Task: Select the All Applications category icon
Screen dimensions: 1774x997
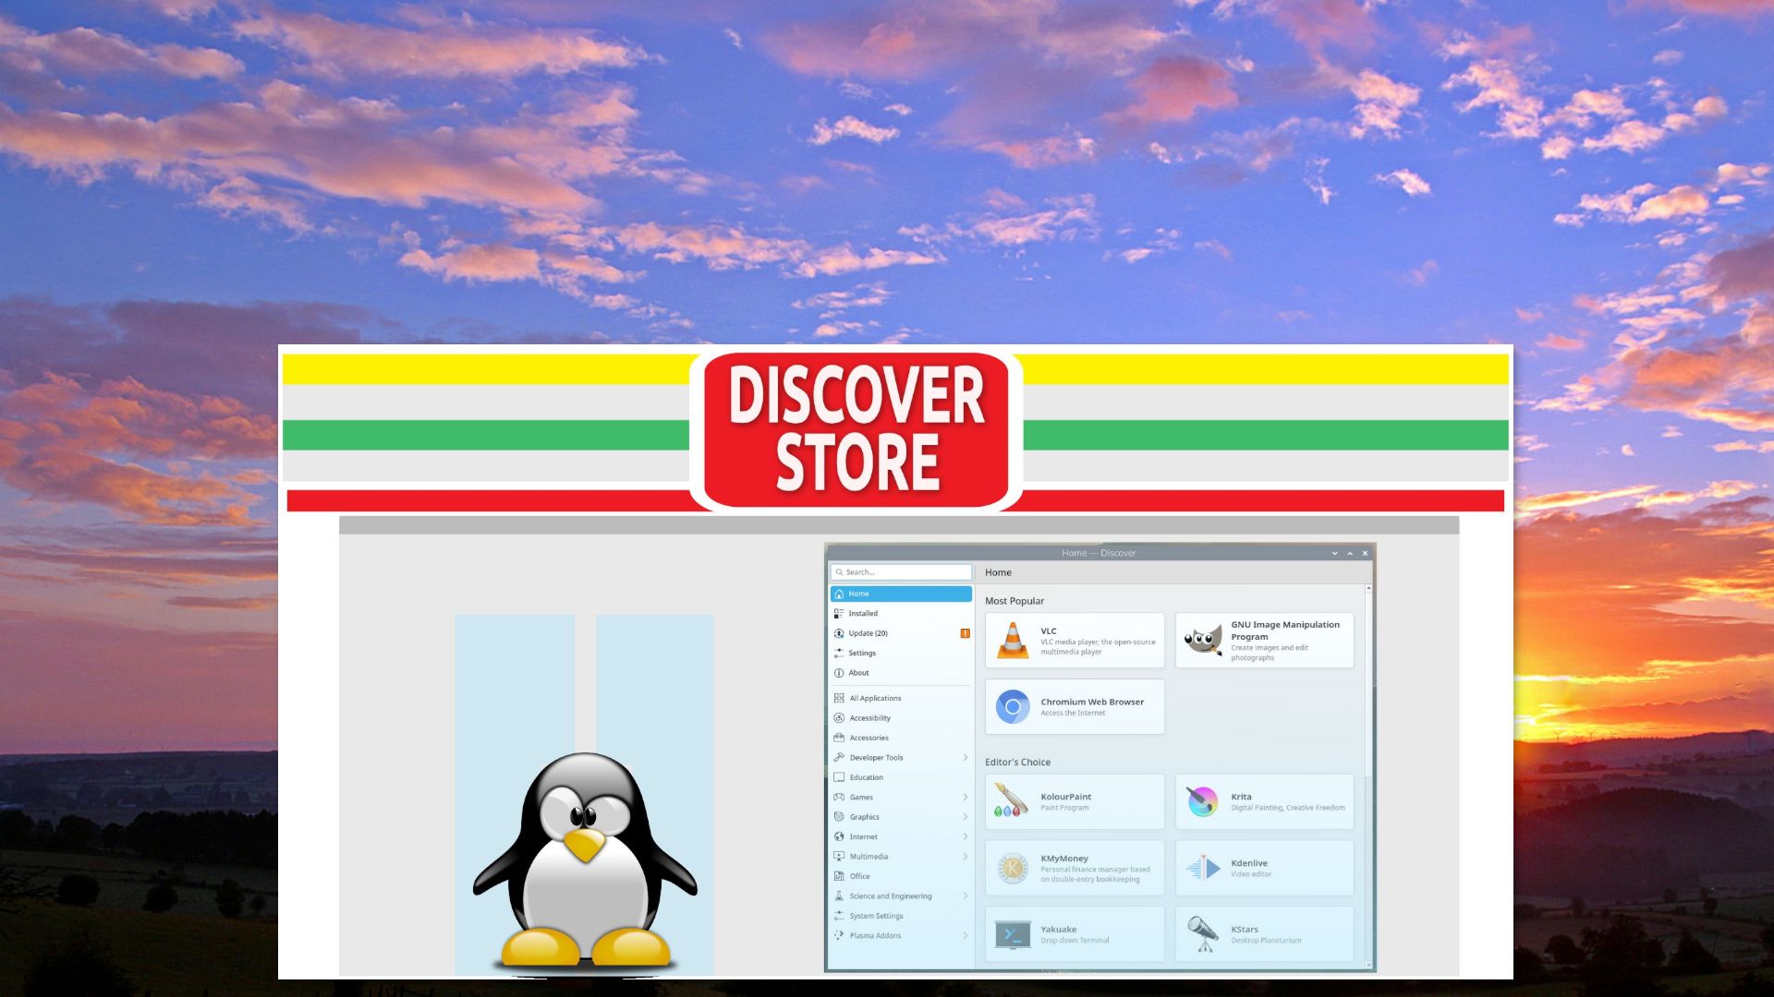Action: pyautogui.click(x=839, y=698)
